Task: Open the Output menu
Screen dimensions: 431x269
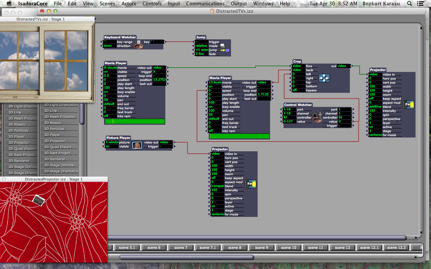Action: (239, 4)
